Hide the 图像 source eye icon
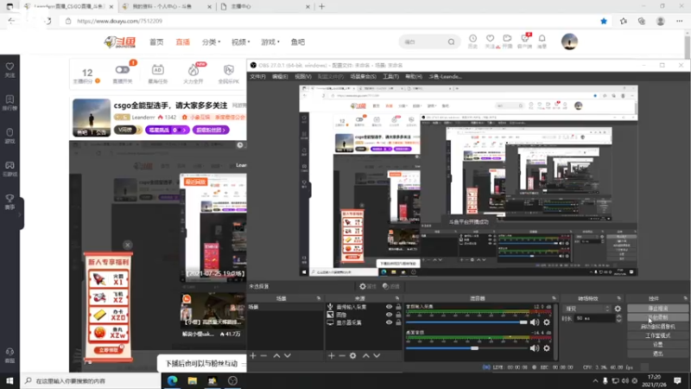 tap(390, 315)
